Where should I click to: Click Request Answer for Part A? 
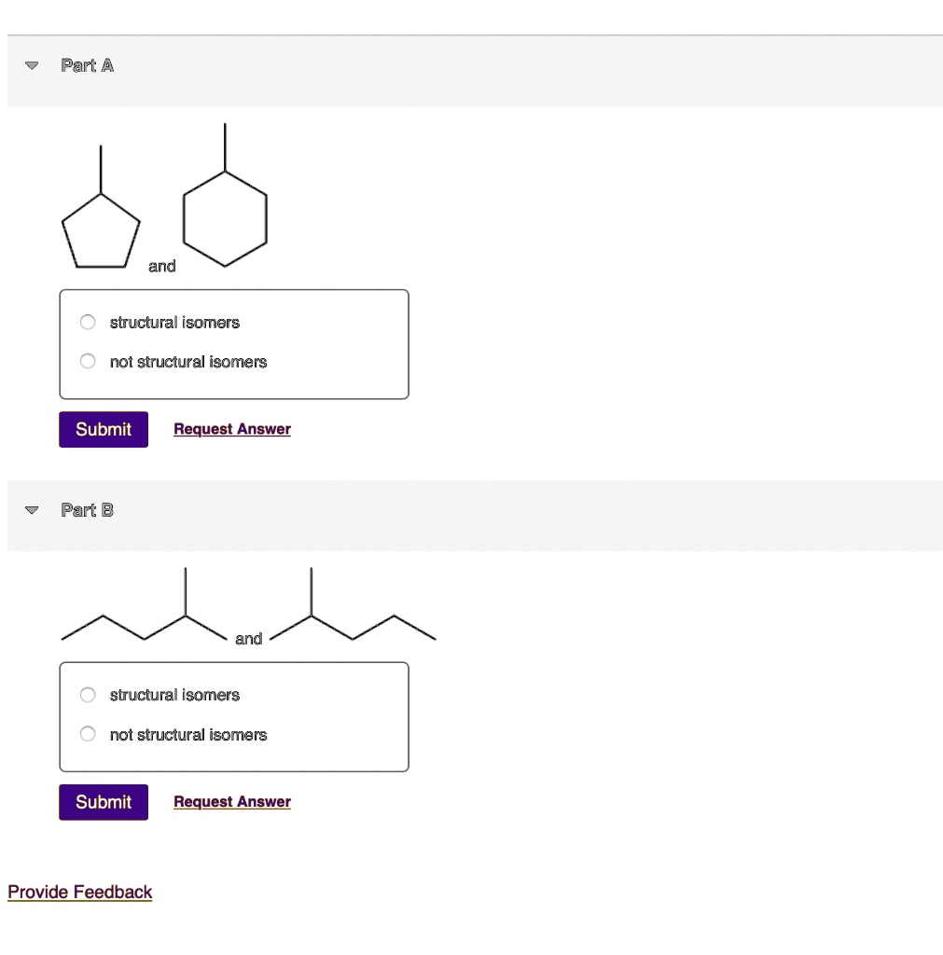(x=231, y=428)
